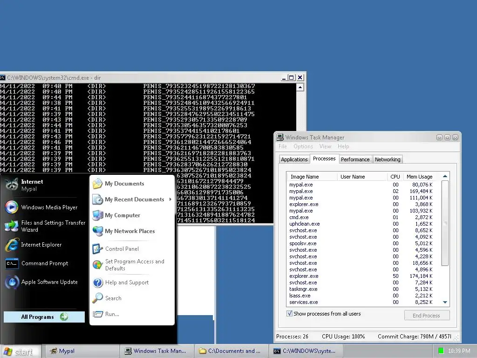Switch to the Performance tab
Image resolution: width=477 pixels, height=358 pixels.
(355, 159)
